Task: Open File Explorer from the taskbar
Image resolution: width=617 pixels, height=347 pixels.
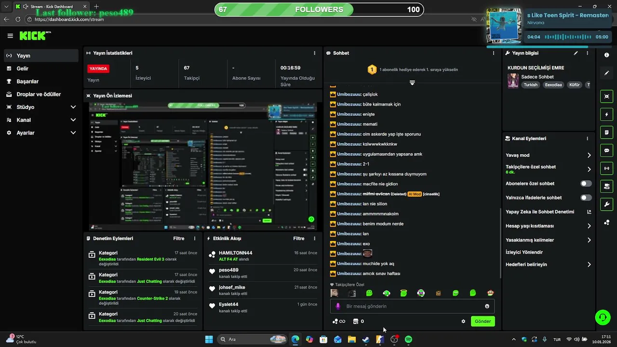Action: 351,339
